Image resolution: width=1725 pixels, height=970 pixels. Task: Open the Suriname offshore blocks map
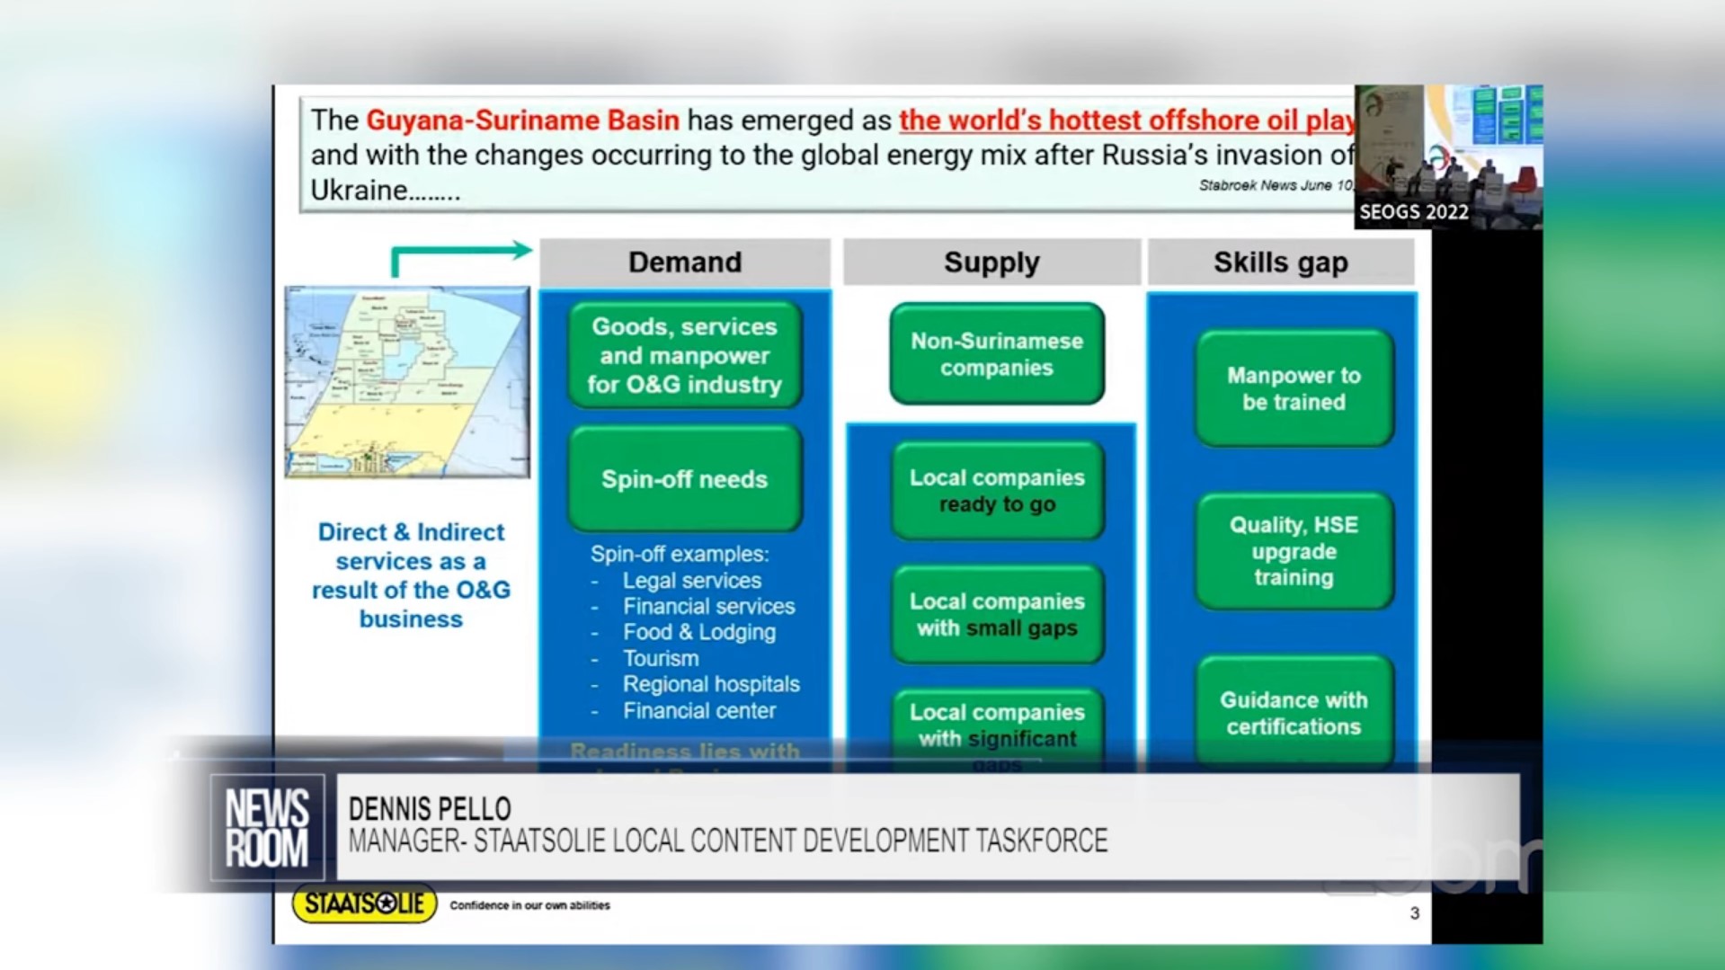point(407,382)
